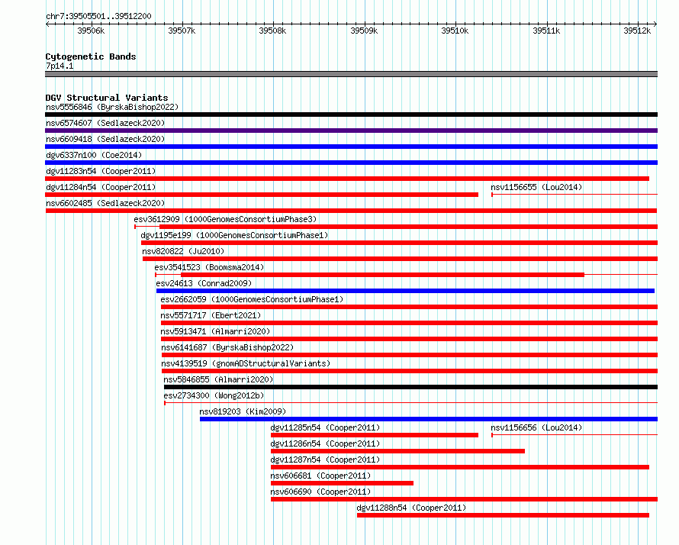Select the dgv11287n54 (Cooper2011) label
Viewport: 679px width, 545px height.
click(x=325, y=460)
